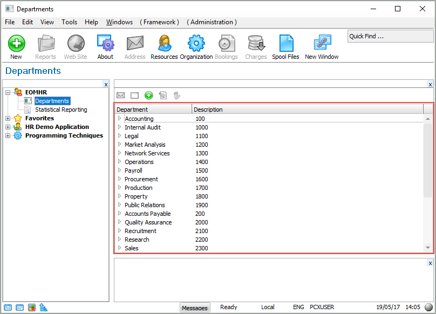Open the About toolbar icon
This screenshot has width=436, height=314.
105,43
